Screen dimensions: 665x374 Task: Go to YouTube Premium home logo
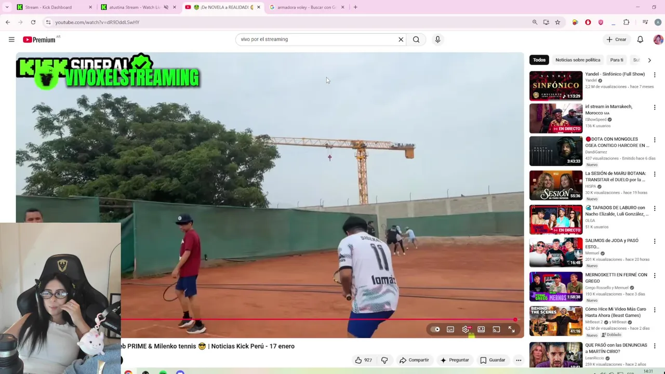click(39, 39)
